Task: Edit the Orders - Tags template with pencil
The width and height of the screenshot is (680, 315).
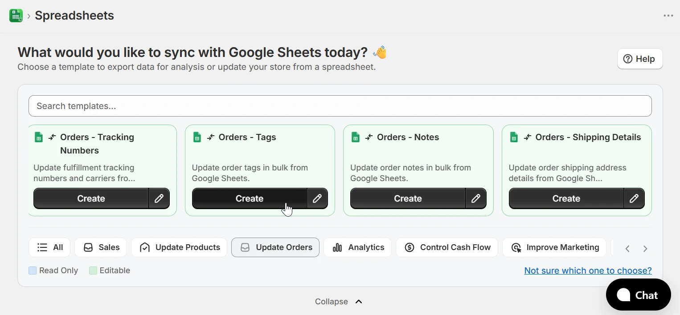Action: 317,198
